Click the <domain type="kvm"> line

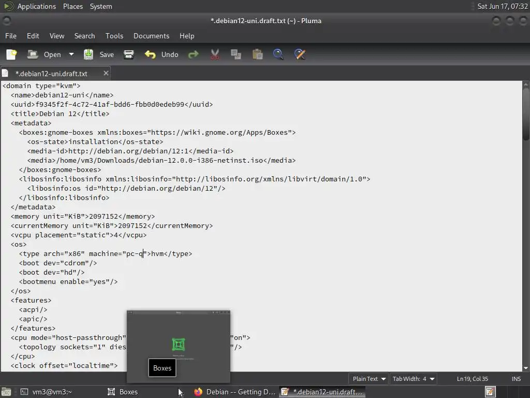tap(41, 86)
